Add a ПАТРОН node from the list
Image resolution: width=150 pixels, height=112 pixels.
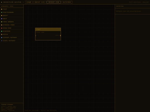[12, 34]
